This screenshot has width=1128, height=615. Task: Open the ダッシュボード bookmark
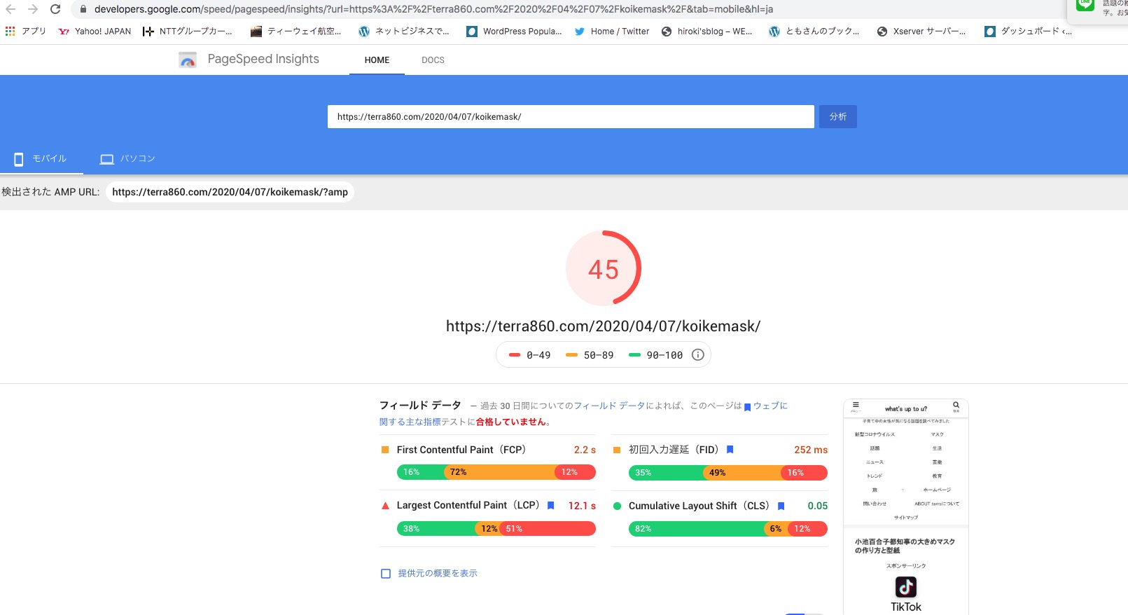(1028, 32)
